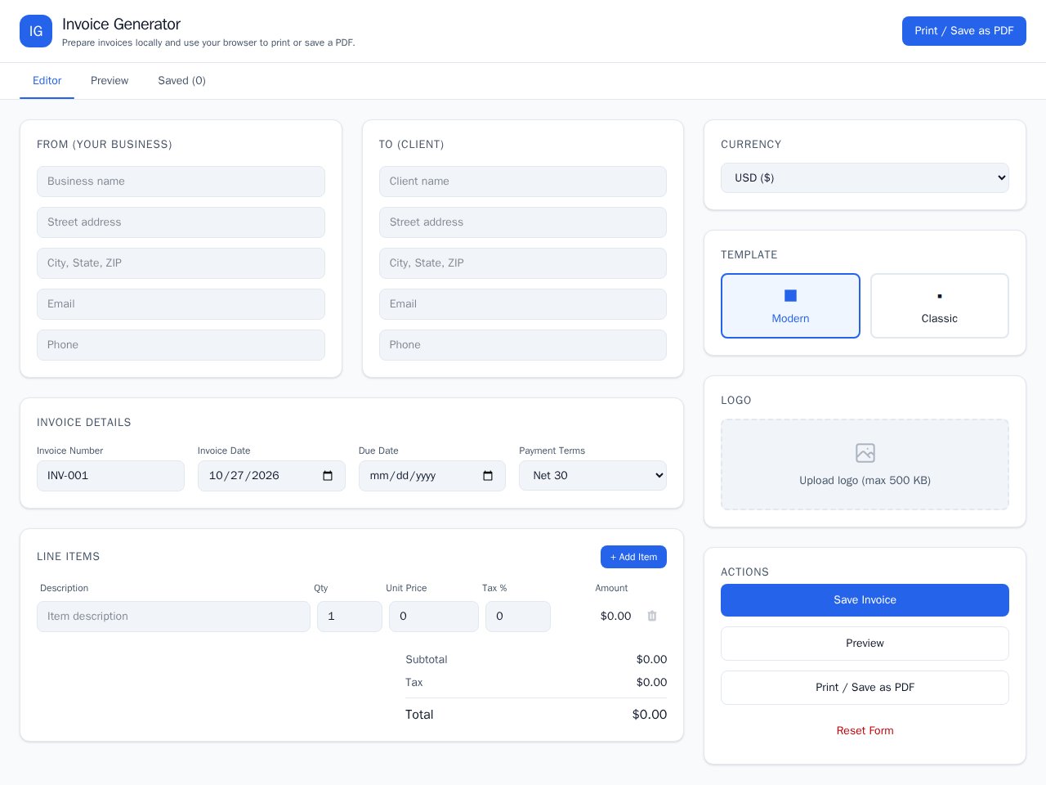
Task: Click the client Email field
Action: point(523,304)
